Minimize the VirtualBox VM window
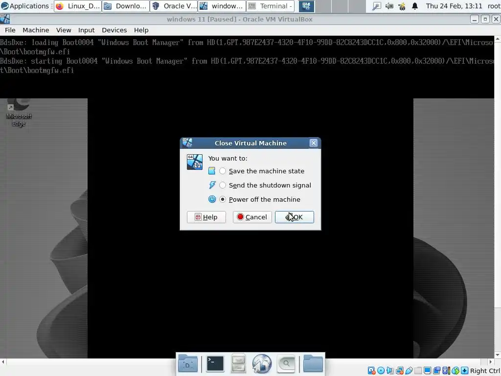This screenshot has width=501, height=376. pos(475,19)
